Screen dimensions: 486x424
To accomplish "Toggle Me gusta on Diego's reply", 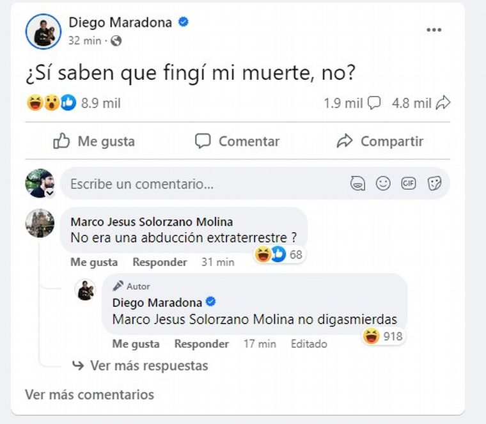I will [136, 344].
